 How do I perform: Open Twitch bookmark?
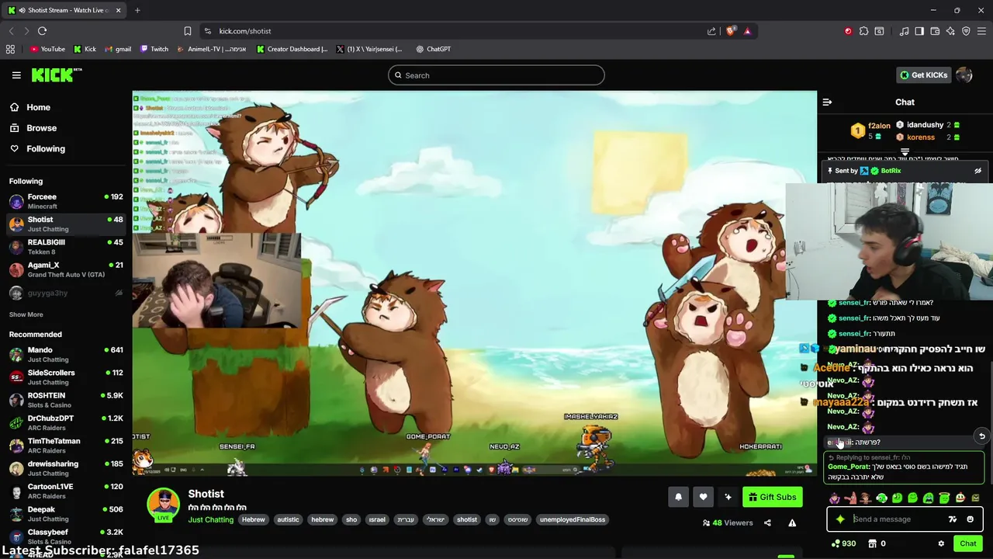pos(154,49)
